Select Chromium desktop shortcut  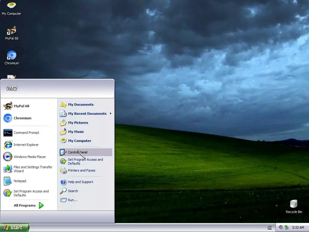(x=11, y=58)
